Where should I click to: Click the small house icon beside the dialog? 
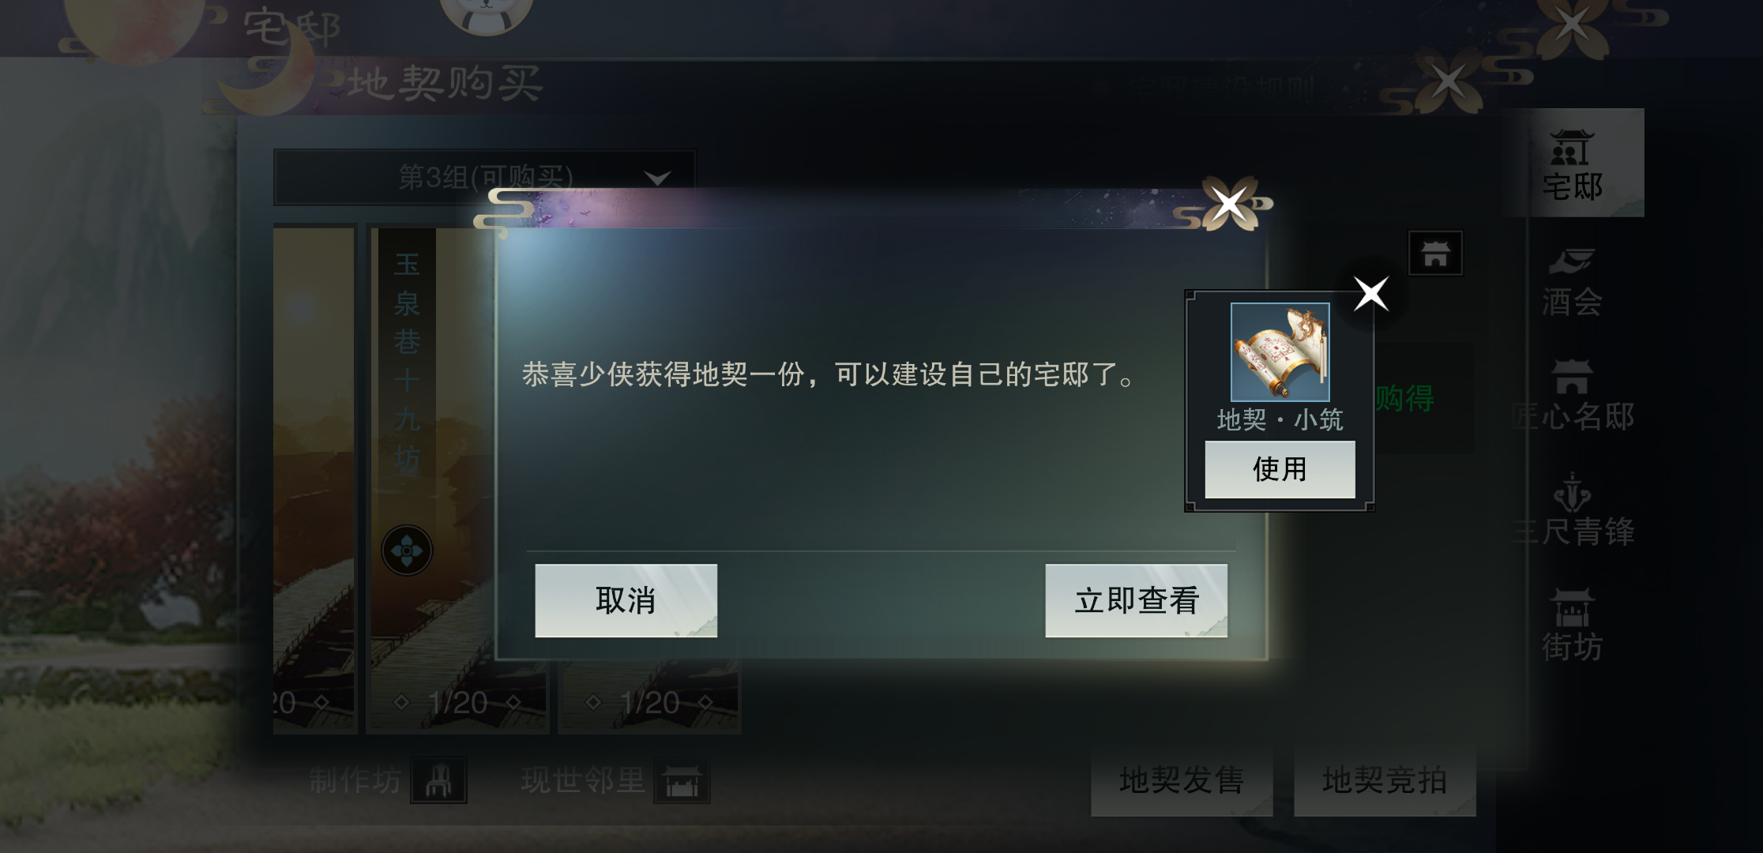pyautogui.click(x=1435, y=254)
